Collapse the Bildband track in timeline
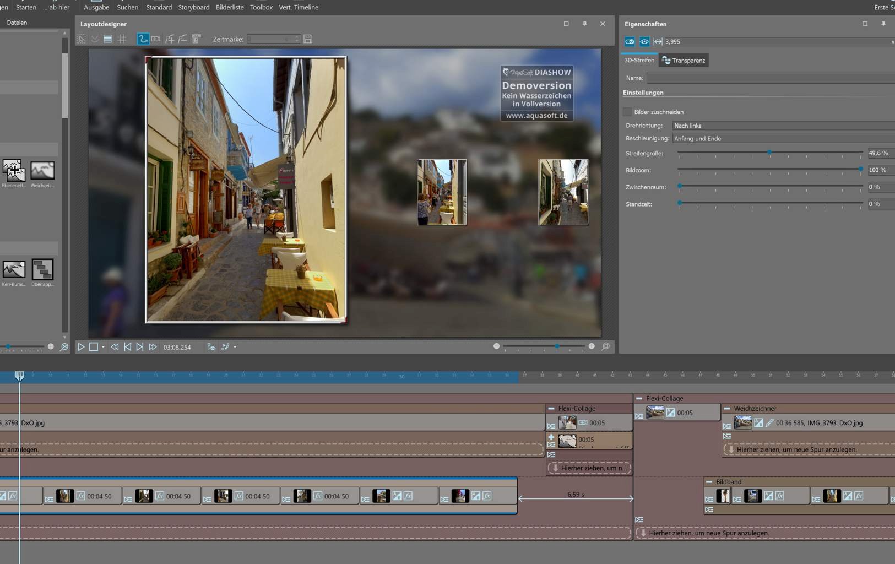The width and height of the screenshot is (895, 564). (709, 482)
